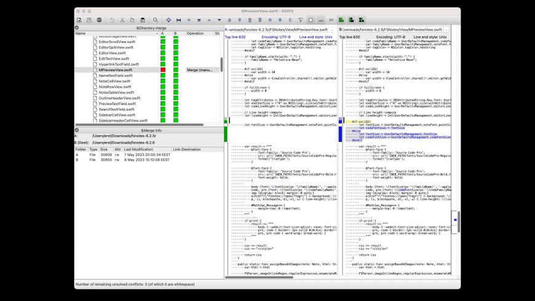The height and width of the screenshot is (301, 535).
Task: Select folder A row in Merge info table
Action: pyautogui.click(x=149, y=155)
